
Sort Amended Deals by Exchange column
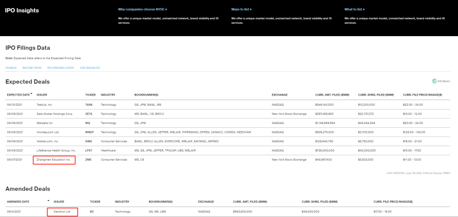(x=206, y=201)
